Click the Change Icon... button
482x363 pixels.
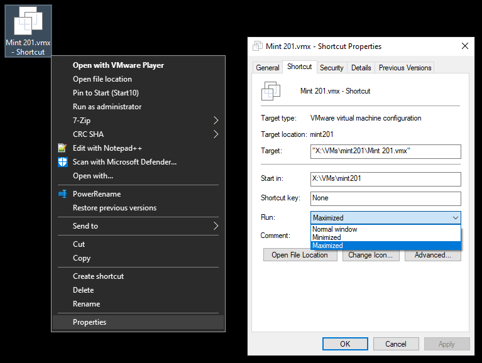(371, 255)
